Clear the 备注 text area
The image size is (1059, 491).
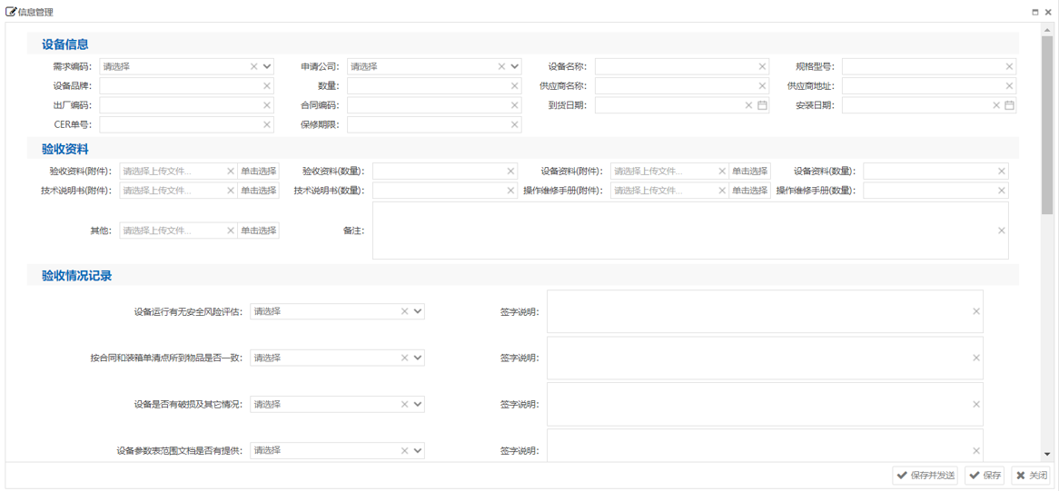click(x=1002, y=231)
